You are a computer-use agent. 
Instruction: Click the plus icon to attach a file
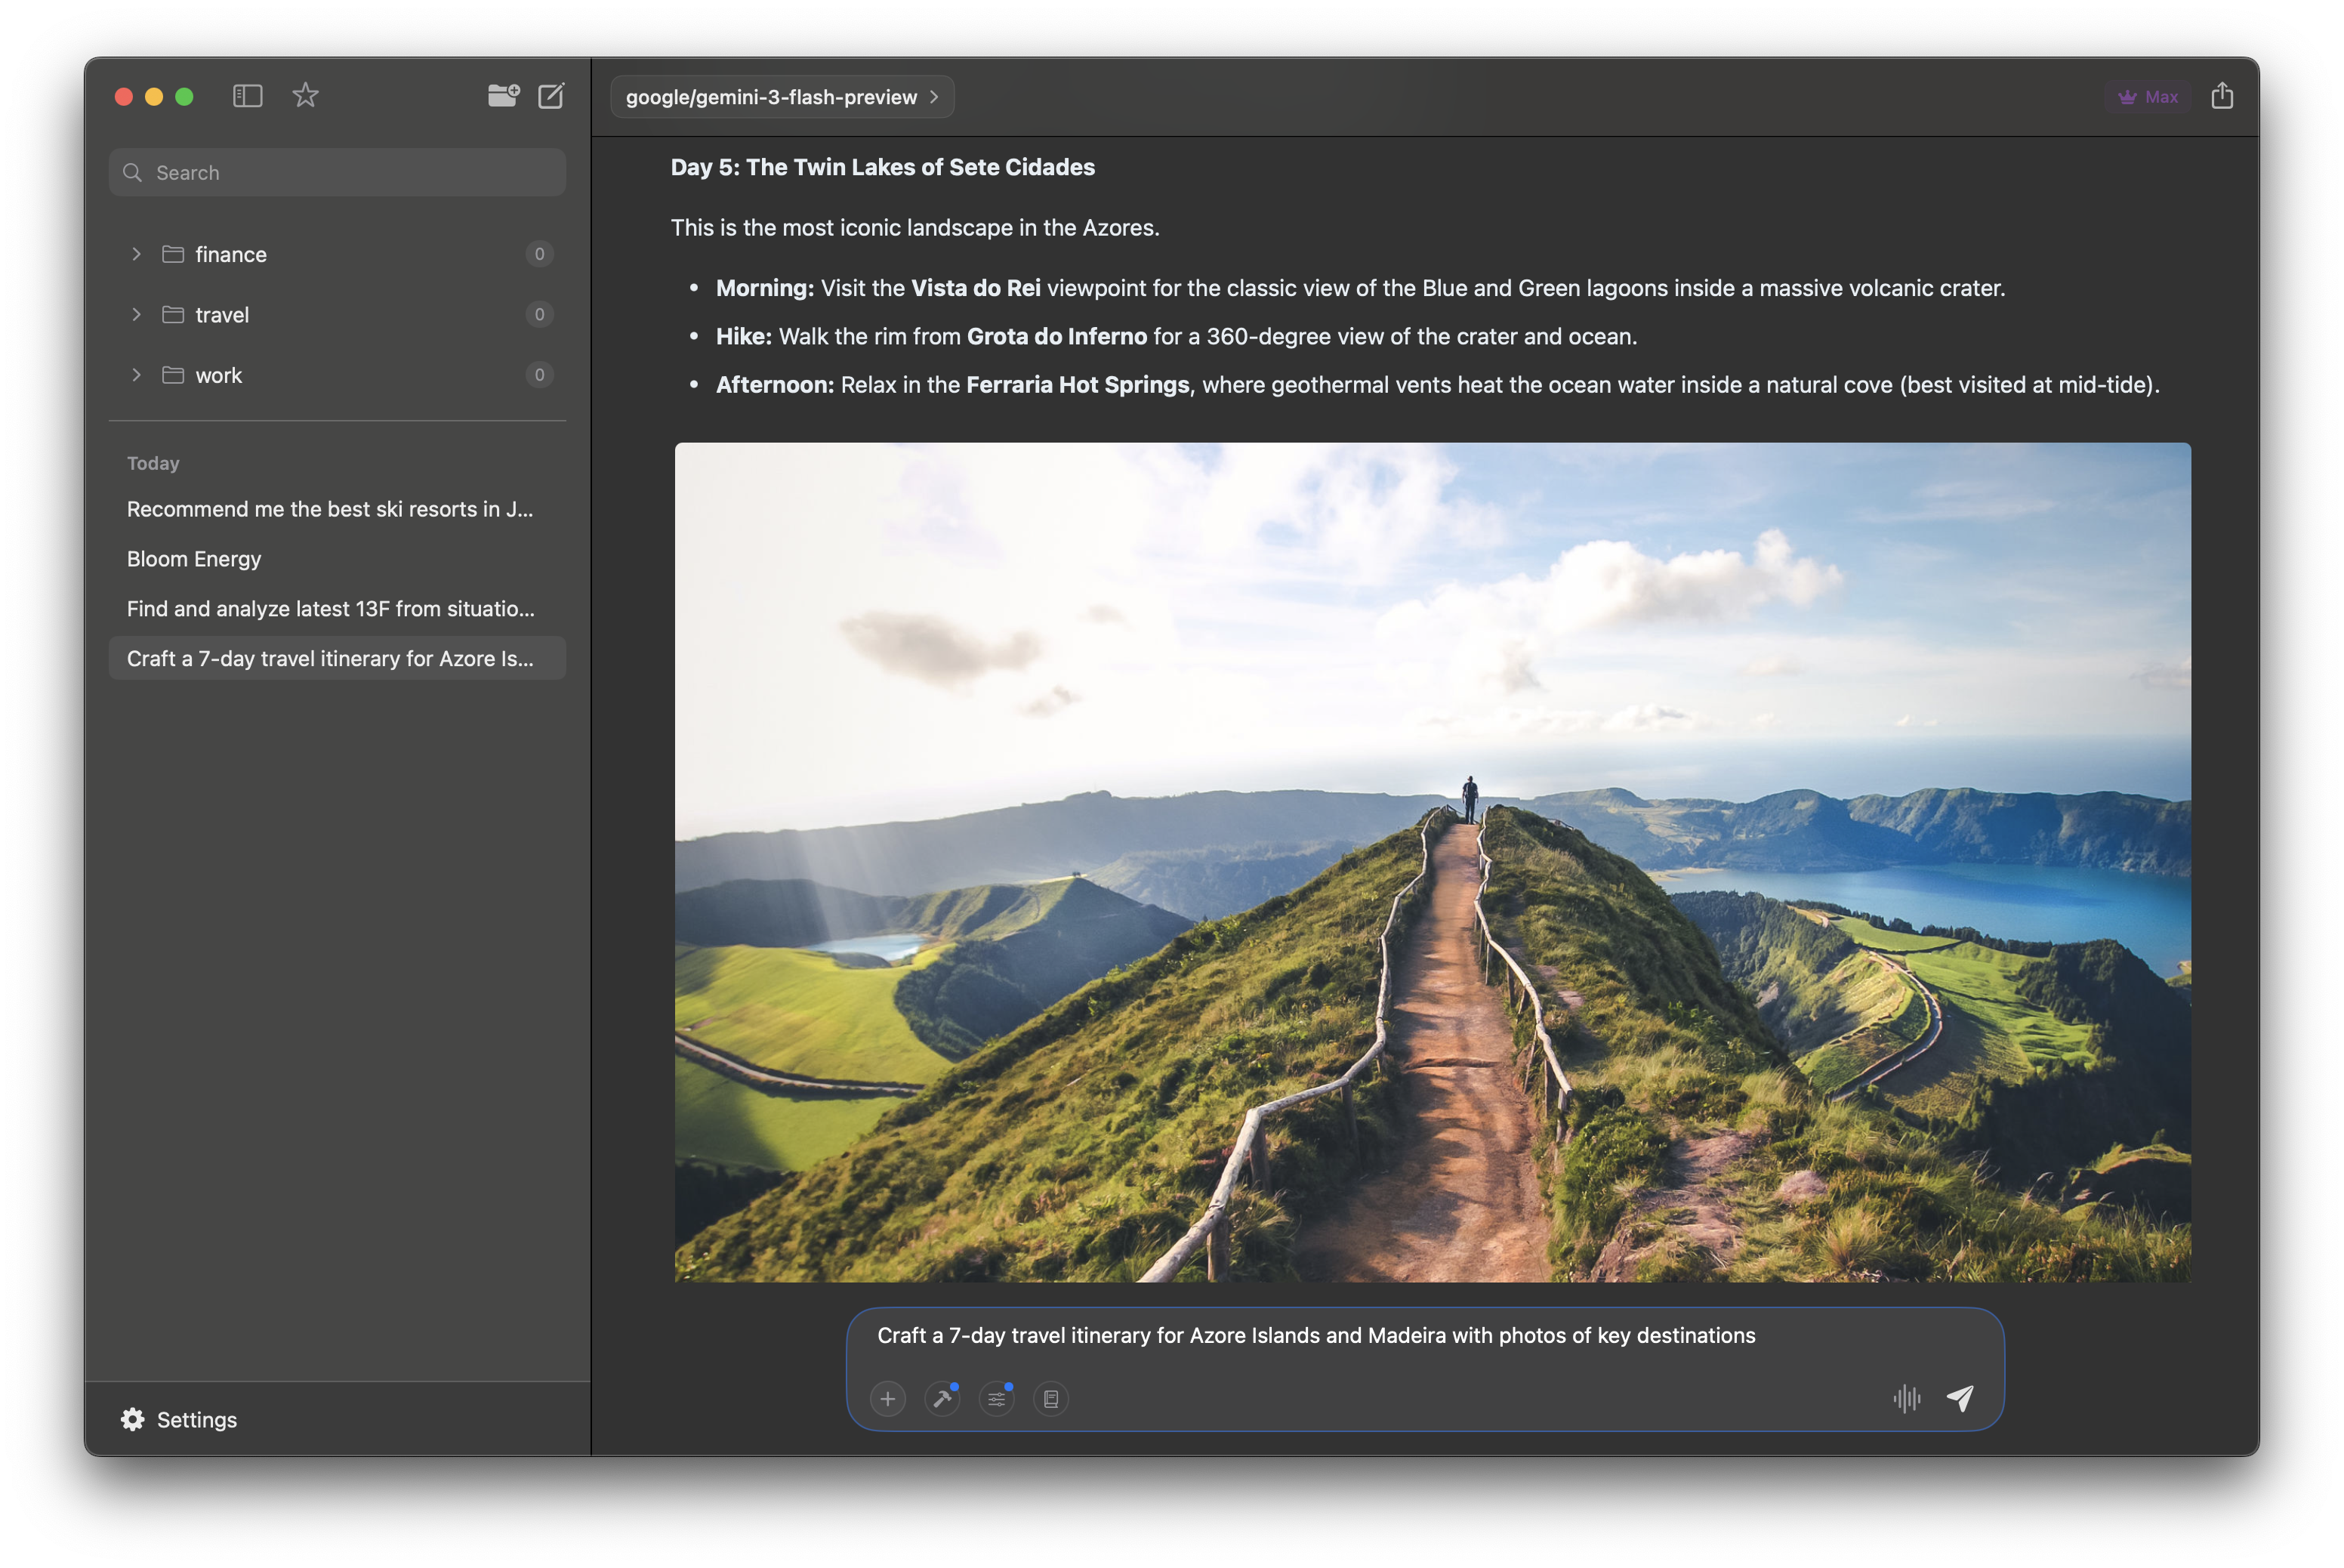pyautogui.click(x=887, y=1399)
